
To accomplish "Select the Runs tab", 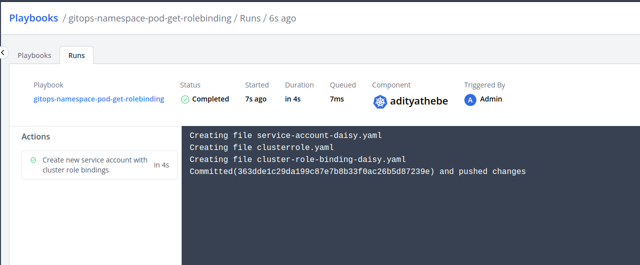I will (77, 55).
